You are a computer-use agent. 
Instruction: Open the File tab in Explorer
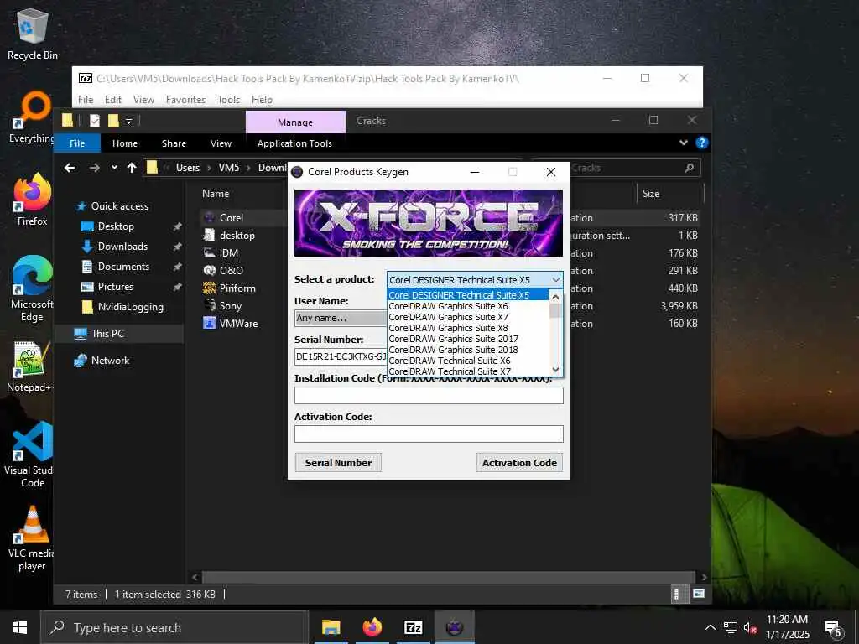tap(77, 143)
